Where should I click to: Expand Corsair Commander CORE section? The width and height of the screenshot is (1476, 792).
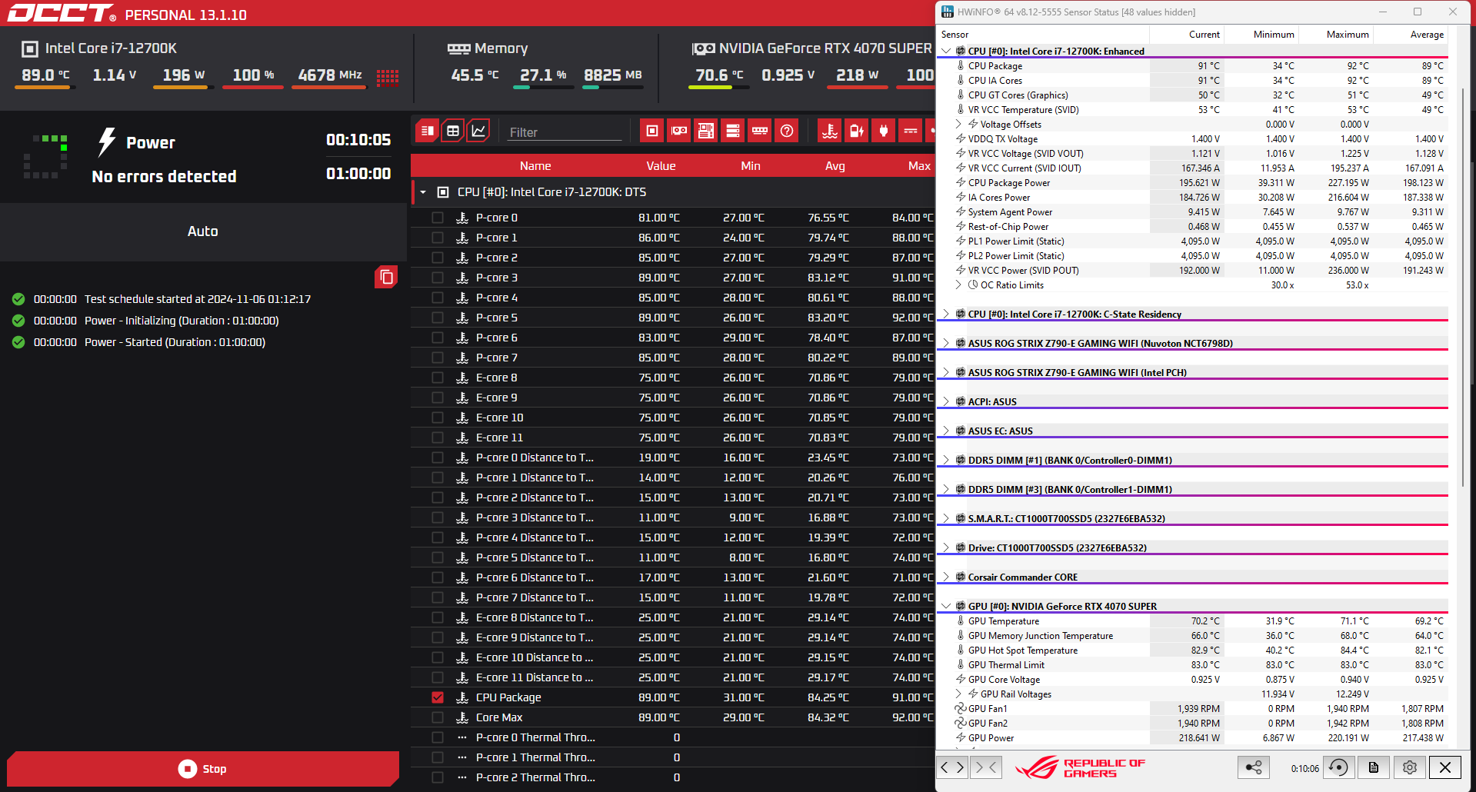[x=946, y=577]
